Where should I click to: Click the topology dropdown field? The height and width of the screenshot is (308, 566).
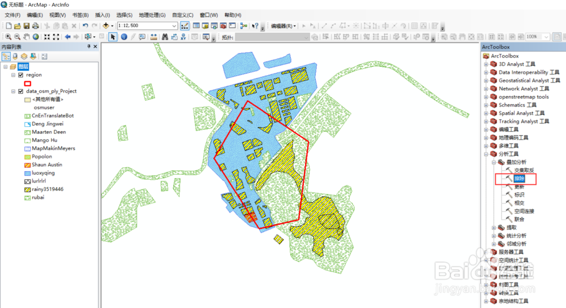[x=272, y=37]
